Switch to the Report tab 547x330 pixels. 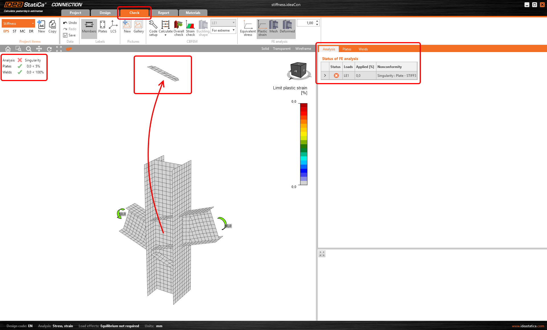[x=164, y=13]
